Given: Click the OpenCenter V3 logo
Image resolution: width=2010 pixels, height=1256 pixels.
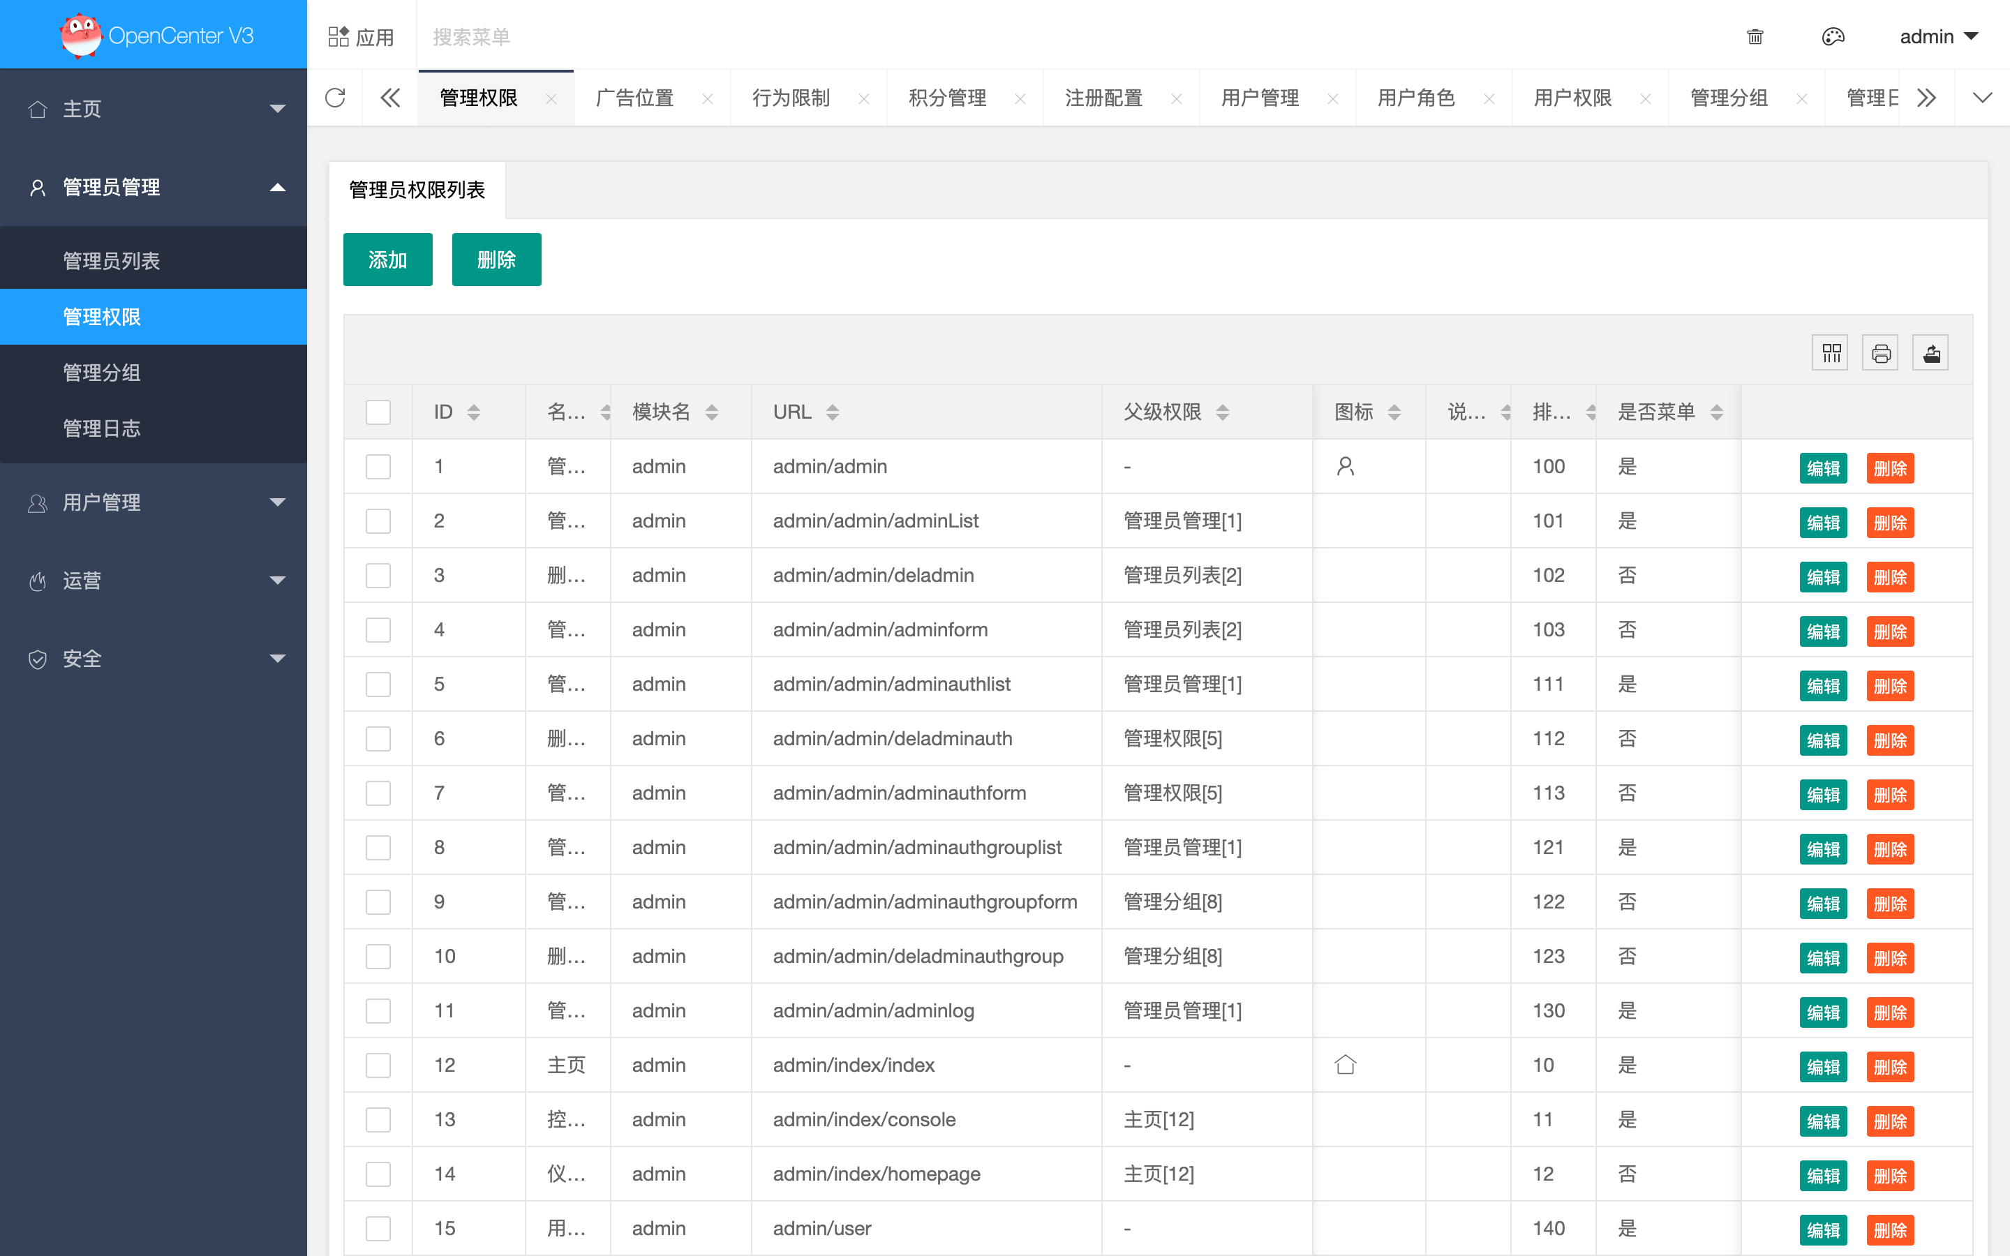Looking at the screenshot, I should pyautogui.click(x=156, y=35).
